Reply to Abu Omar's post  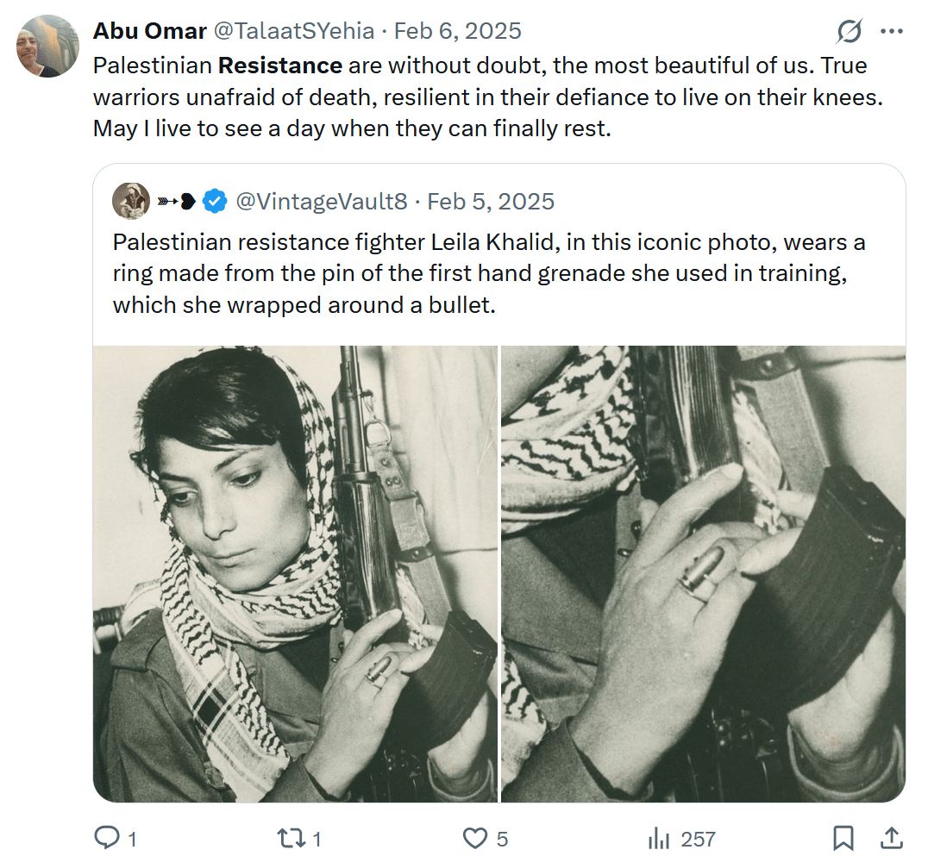(107, 838)
